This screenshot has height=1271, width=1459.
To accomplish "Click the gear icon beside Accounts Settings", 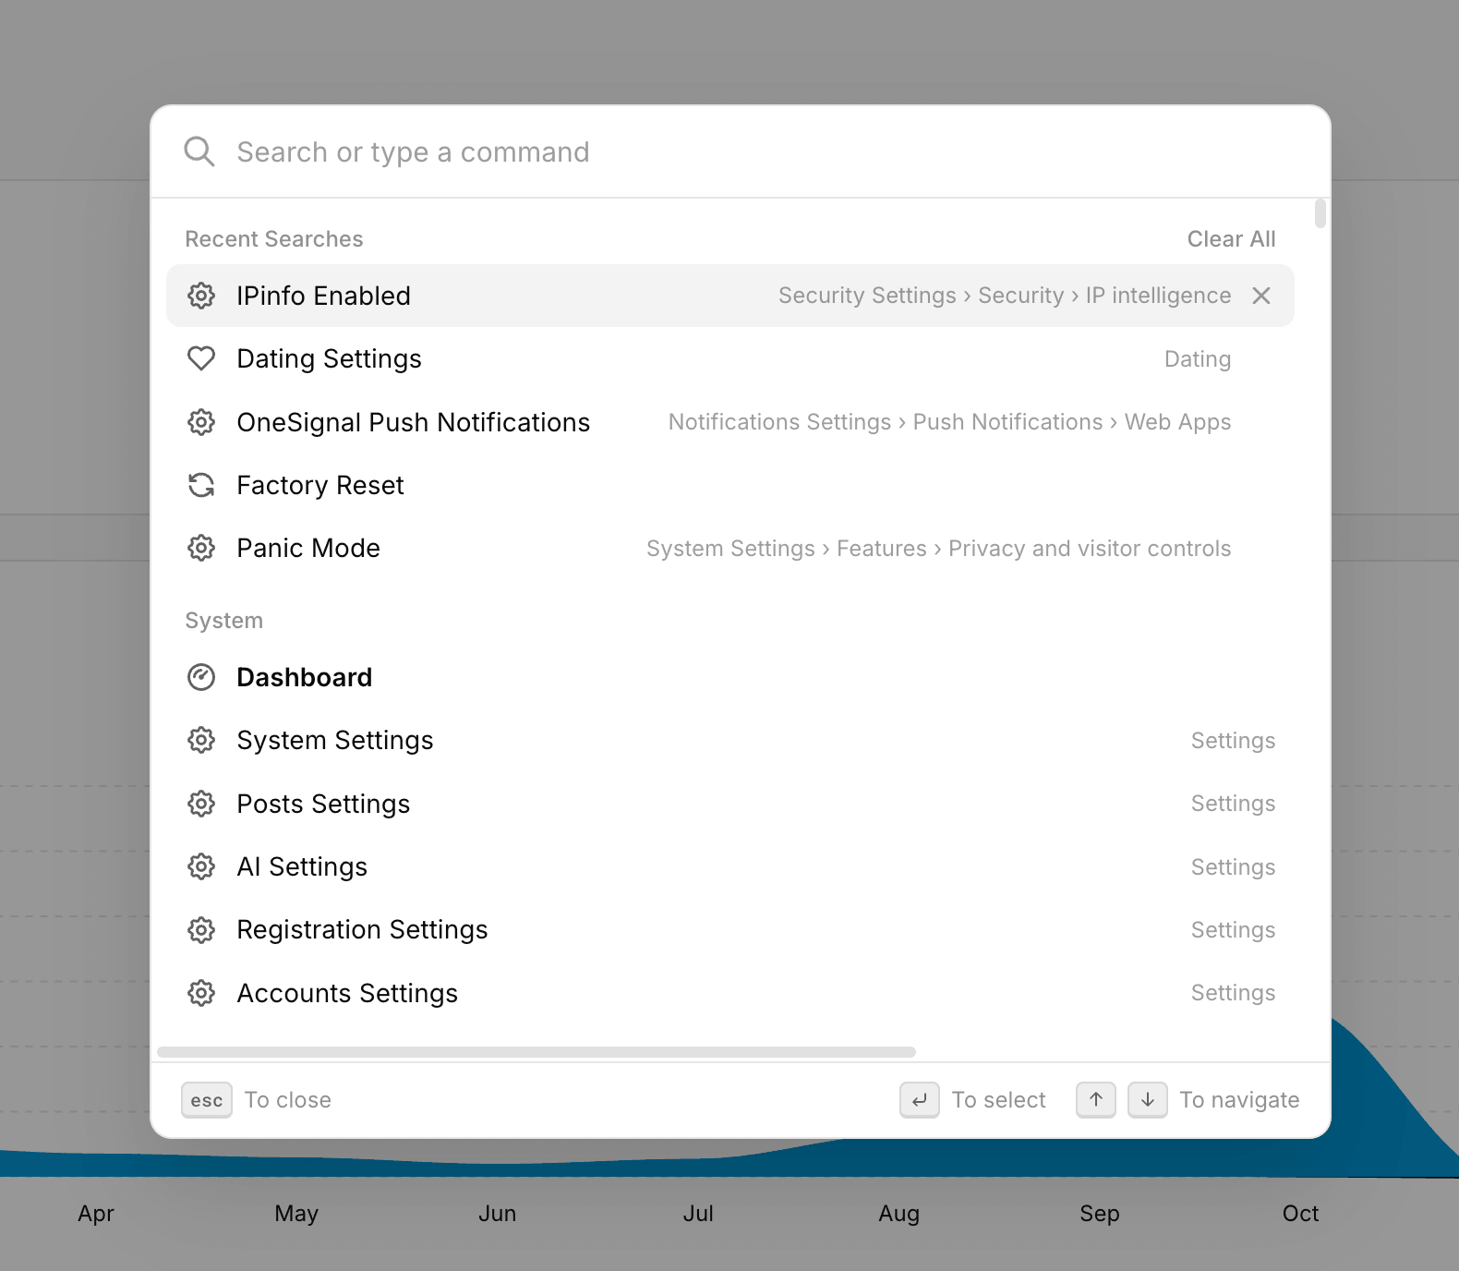I will [x=201, y=993].
